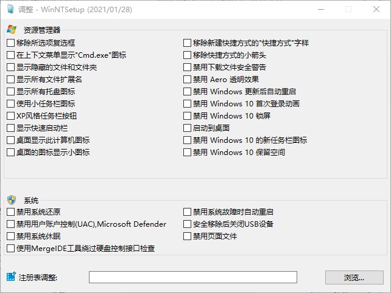Viewport: 391px width, 293px height.
Task: Enable 桌面的图标显示小图标 option
Action: click(10, 153)
